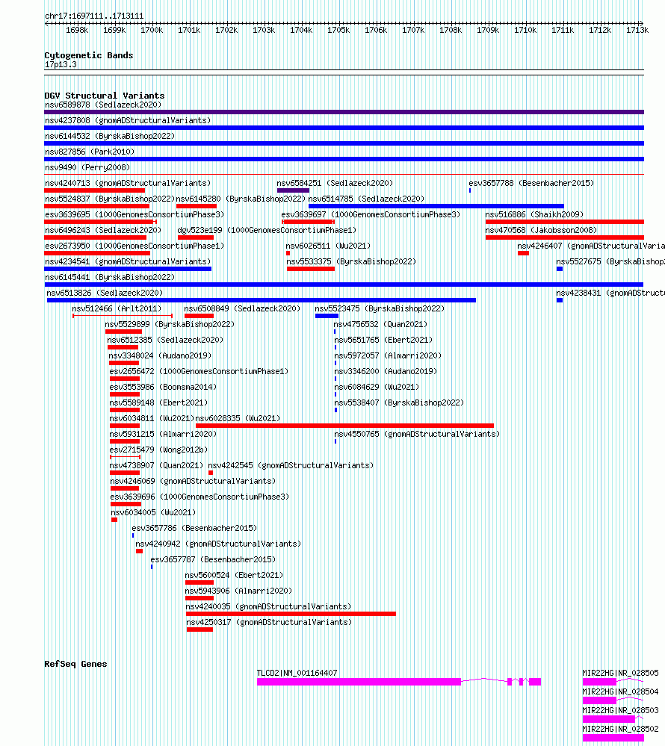This screenshot has width=665, height=746.
Task: Open nsv3348024 (Audano2019) label
Action: click(160, 356)
